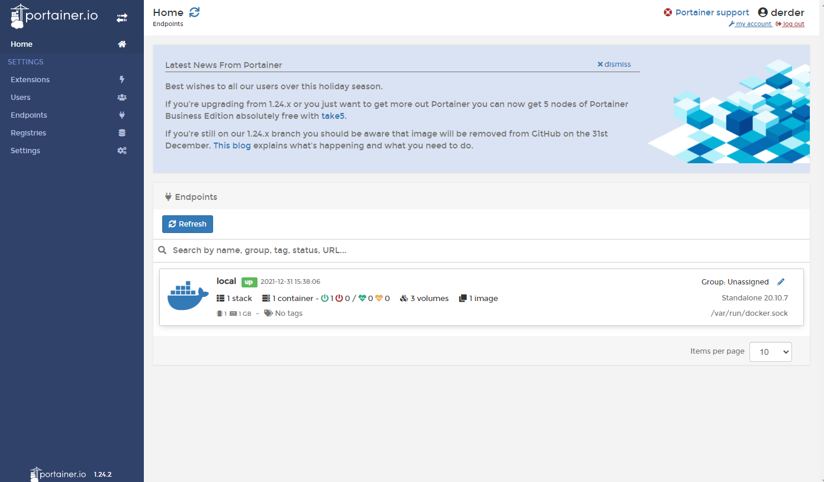Click the Extensions lightning bolt icon
The image size is (824, 482).
122,80
